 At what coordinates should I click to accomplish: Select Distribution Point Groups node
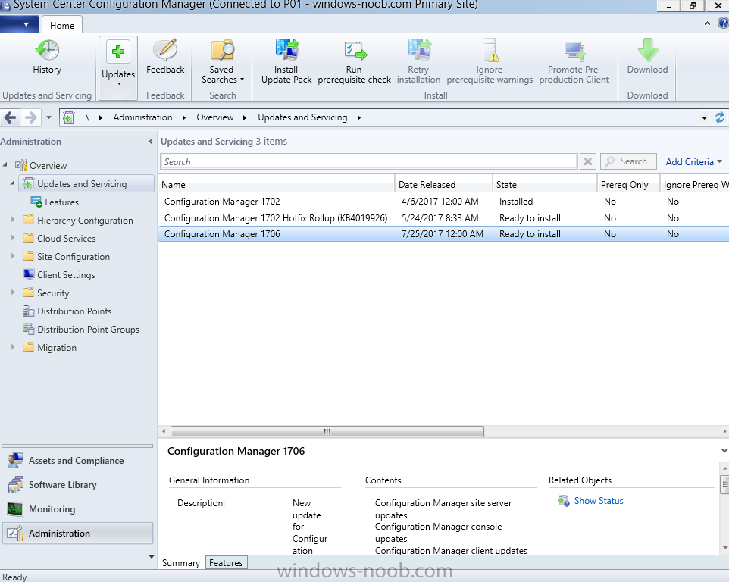(81, 329)
